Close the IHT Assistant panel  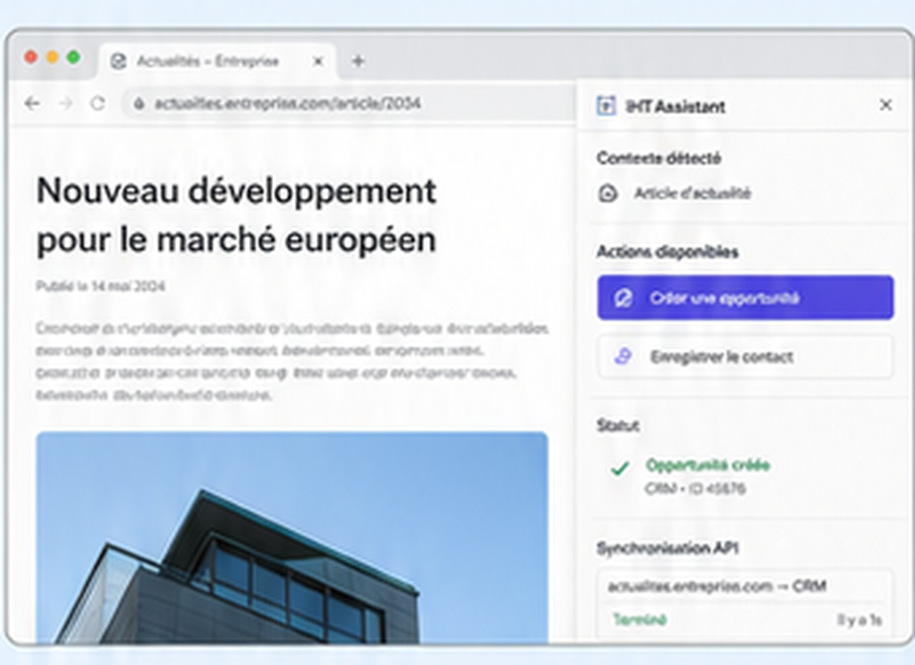885,104
